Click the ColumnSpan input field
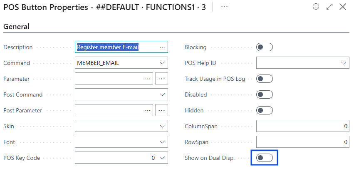 coord(302,126)
